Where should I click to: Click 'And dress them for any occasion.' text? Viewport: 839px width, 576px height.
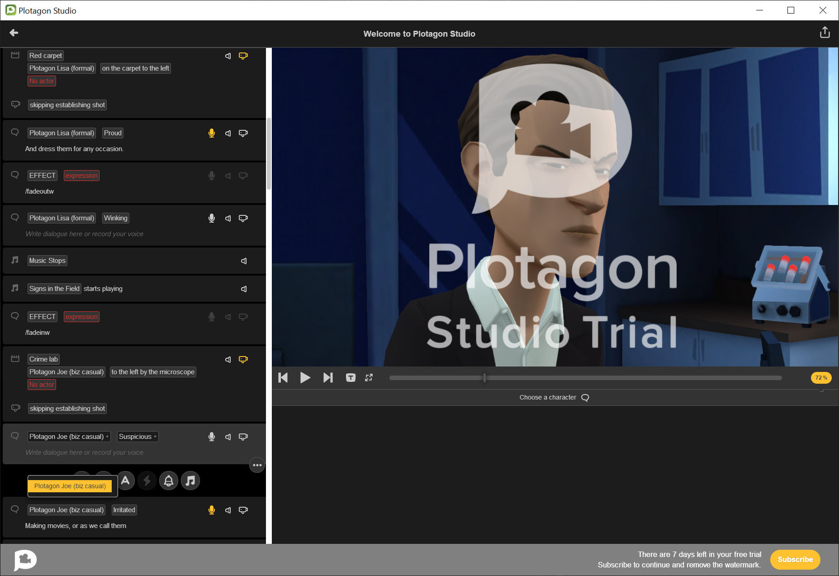click(x=74, y=149)
